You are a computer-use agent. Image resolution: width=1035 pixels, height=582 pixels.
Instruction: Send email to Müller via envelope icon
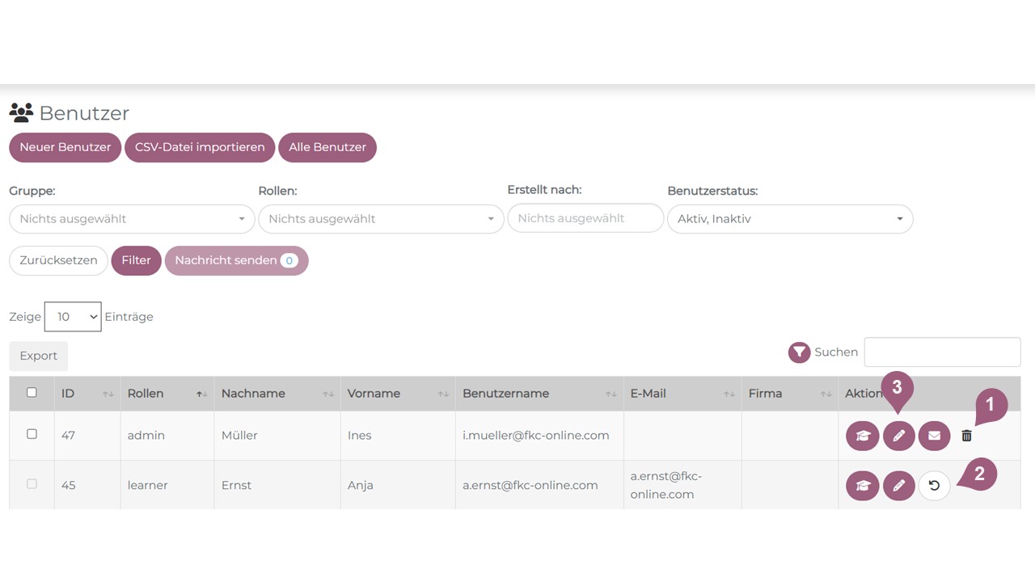pyautogui.click(x=934, y=436)
